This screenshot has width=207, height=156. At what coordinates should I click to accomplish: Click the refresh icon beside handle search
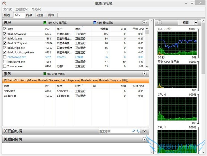click(138, 131)
